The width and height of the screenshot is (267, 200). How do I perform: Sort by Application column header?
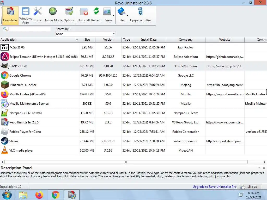click(x=40, y=40)
